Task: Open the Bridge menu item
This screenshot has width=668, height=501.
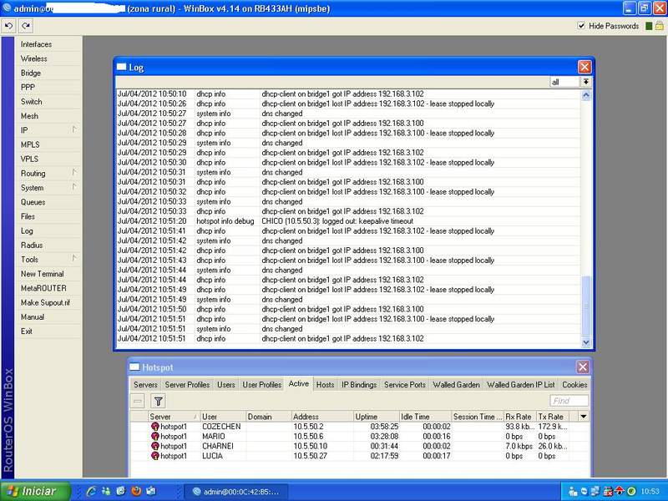Action: pos(31,73)
